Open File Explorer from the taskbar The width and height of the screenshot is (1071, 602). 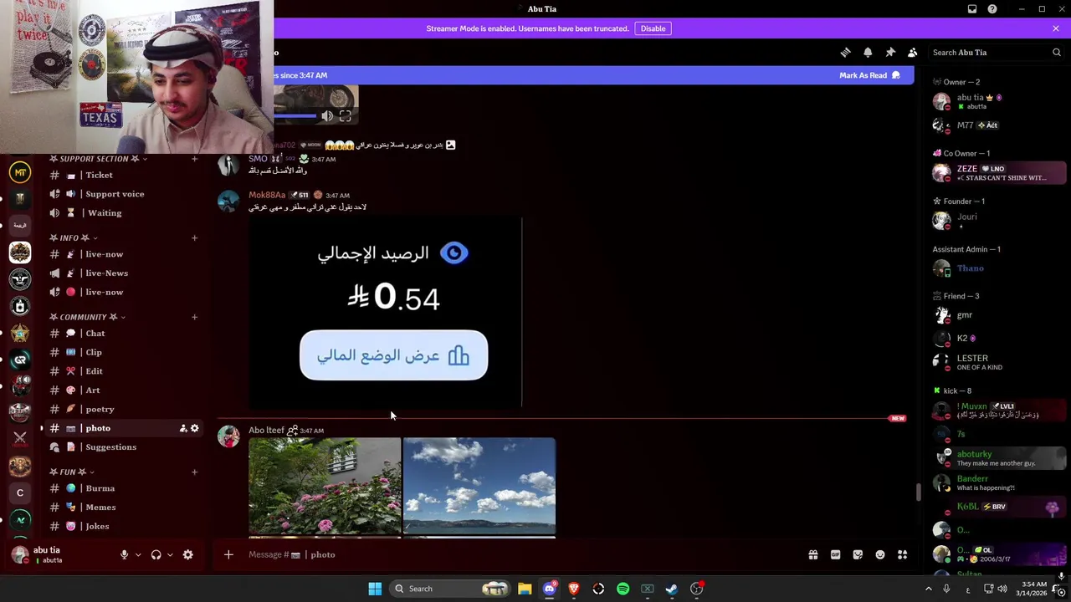click(x=525, y=589)
